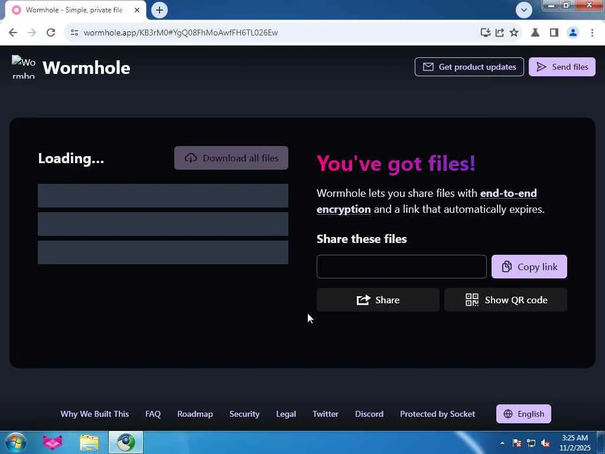This screenshot has width=605, height=454.
Task: Click the install app icon in address bar
Action: tap(486, 33)
